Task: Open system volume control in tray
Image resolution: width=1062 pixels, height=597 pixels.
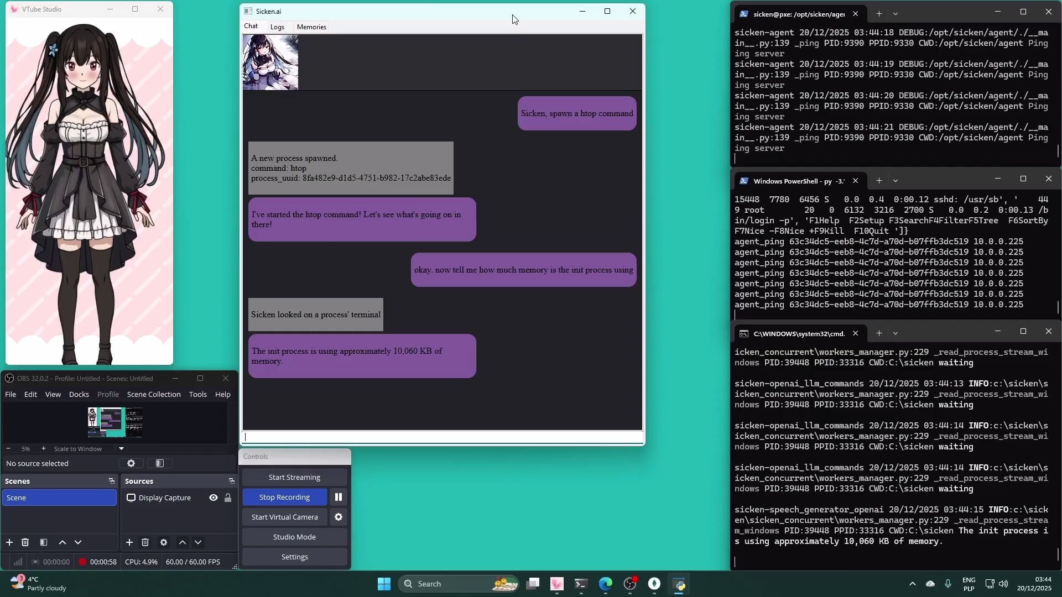Action: click(1003, 584)
